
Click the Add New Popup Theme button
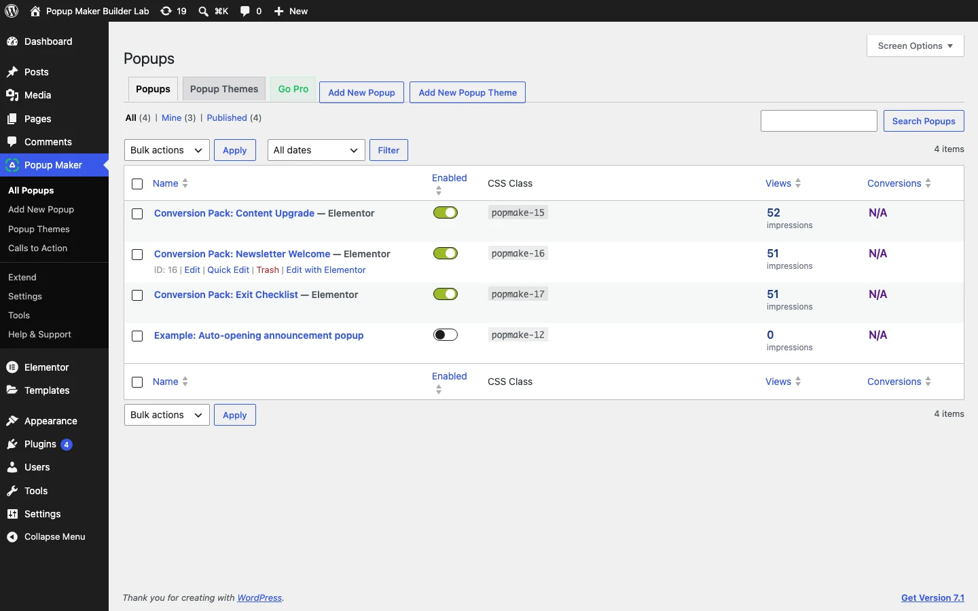click(468, 92)
